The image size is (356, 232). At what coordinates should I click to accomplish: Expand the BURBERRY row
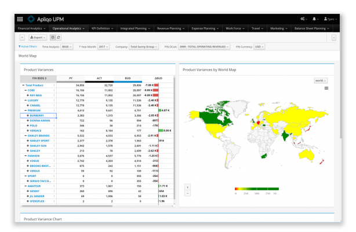(28, 115)
